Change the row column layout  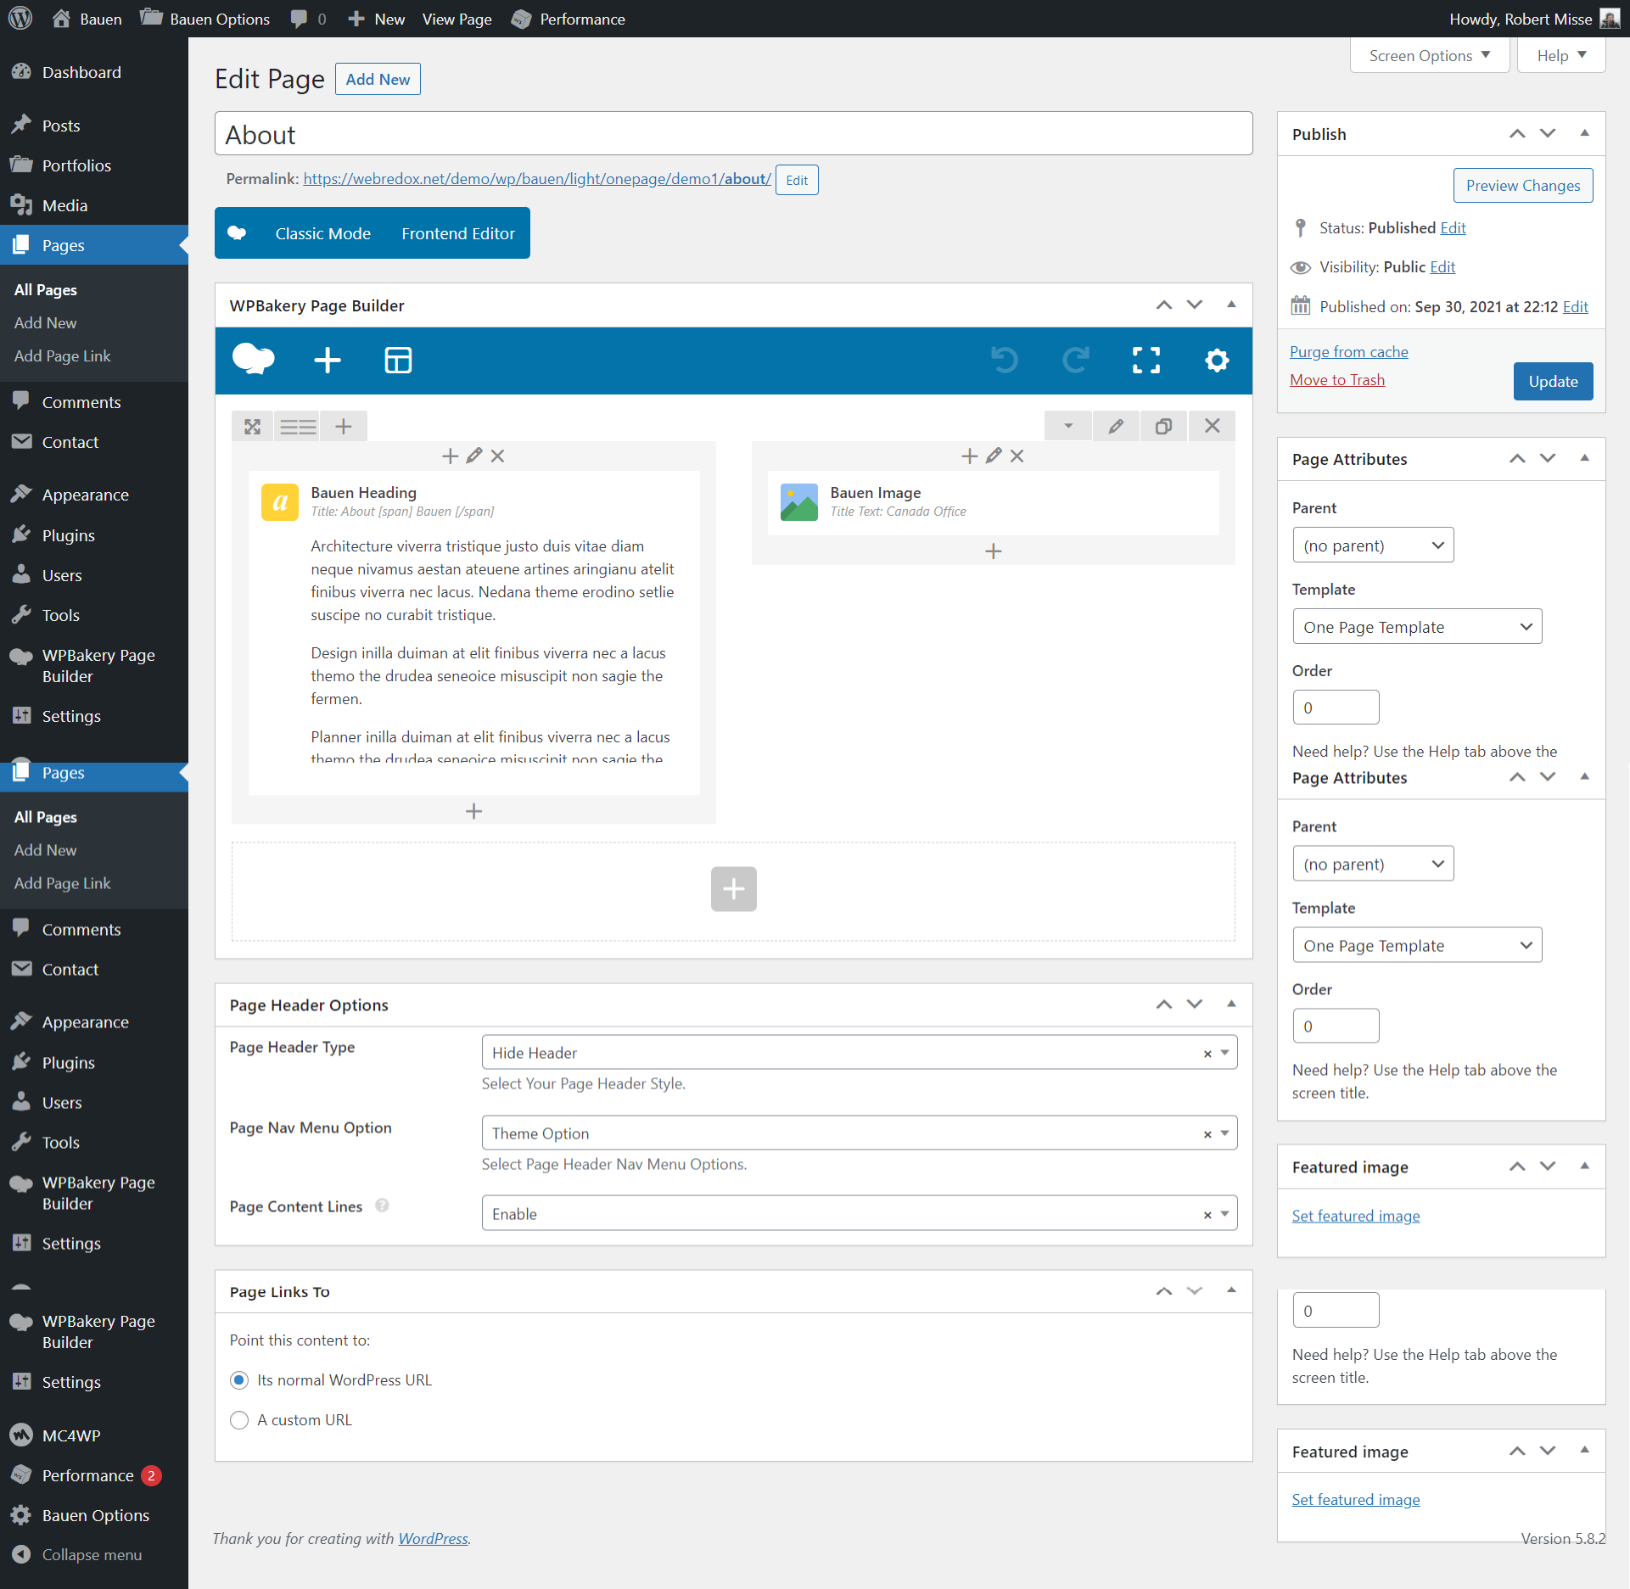point(299,426)
